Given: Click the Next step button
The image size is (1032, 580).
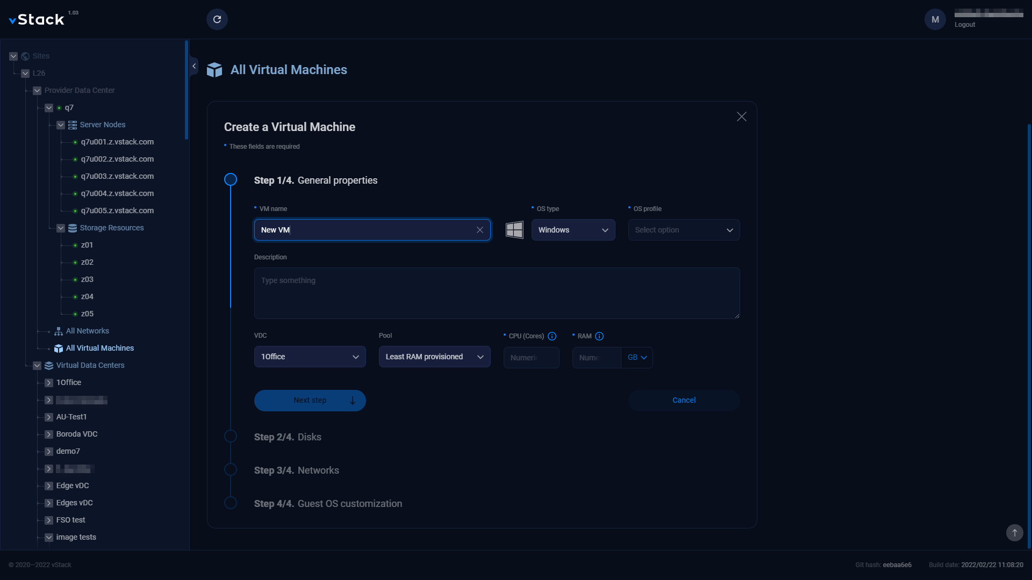Looking at the screenshot, I should (310, 401).
